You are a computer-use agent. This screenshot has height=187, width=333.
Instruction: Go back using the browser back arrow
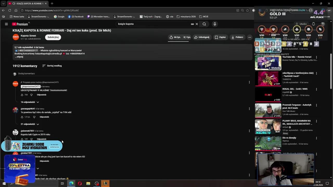click(x=3, y=10)
